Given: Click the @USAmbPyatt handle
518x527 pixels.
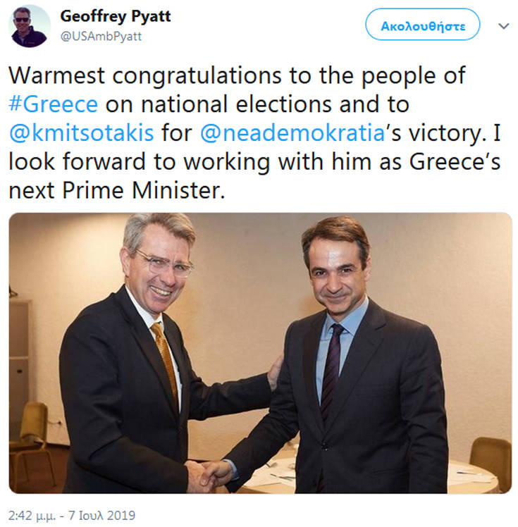Looking at the screenshot, I should (101, 36).
